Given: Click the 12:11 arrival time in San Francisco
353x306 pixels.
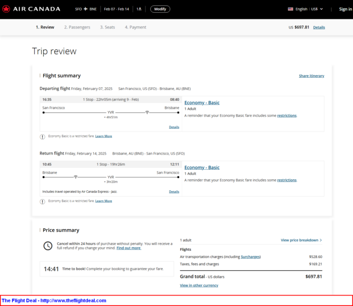Looking at the screenshot, I should 174,164.
